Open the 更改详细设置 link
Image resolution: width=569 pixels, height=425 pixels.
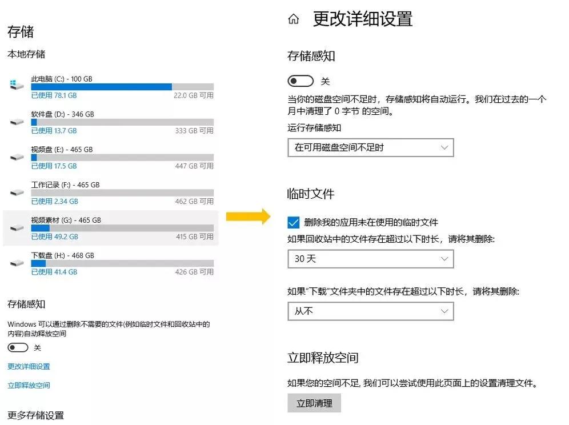tap(27, 367)
